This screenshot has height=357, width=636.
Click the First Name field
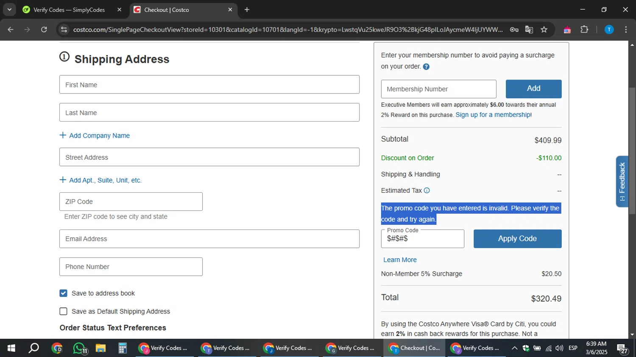(209, 85)
